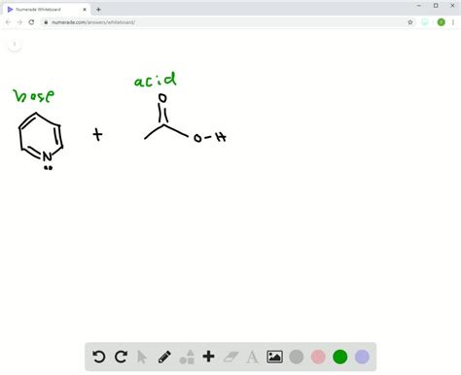This screenshot has width=461, height=375.
Task: Insert an image with picture icon
Action: 274,357
